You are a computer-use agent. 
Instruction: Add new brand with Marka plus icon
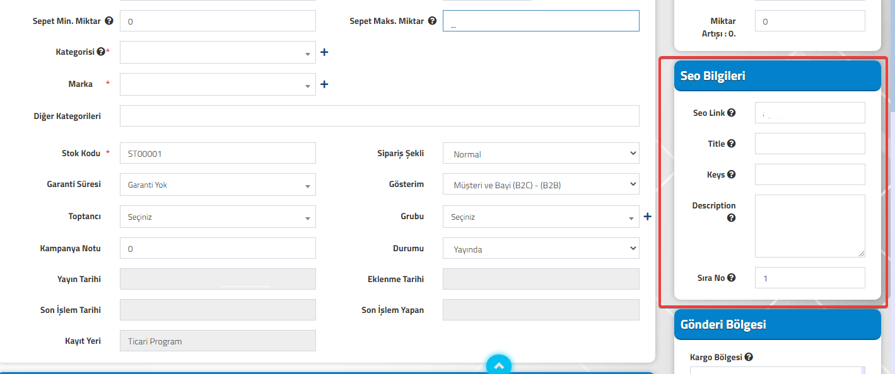[x=324, y=84]
